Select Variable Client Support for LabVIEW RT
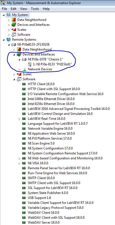 tap(60, 203)
